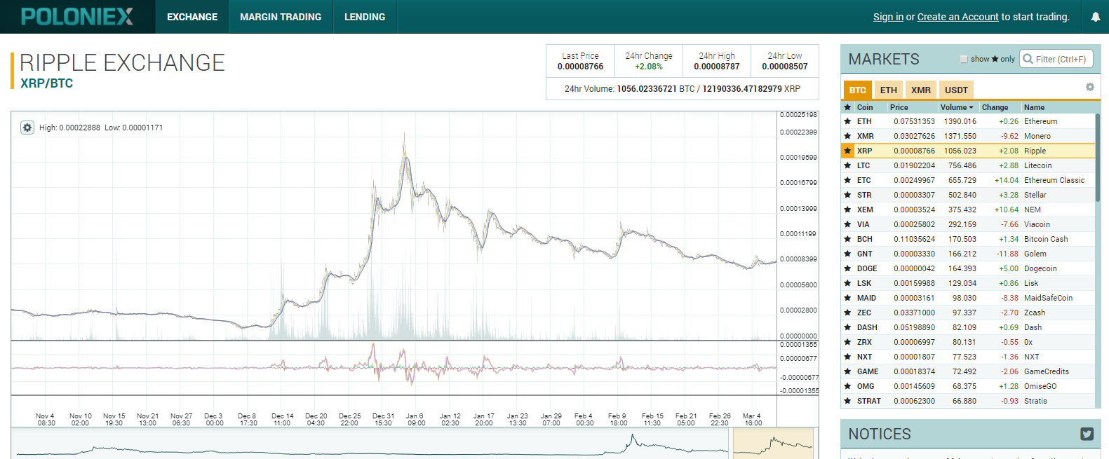Viewport: 1109px width, 459px height.
Task: Toggle star for XEM row
Action: pyautogui.click(x=847, y=210)
